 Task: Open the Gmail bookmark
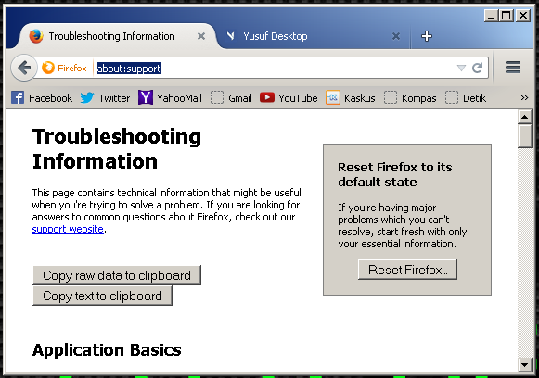coord(231,98)
